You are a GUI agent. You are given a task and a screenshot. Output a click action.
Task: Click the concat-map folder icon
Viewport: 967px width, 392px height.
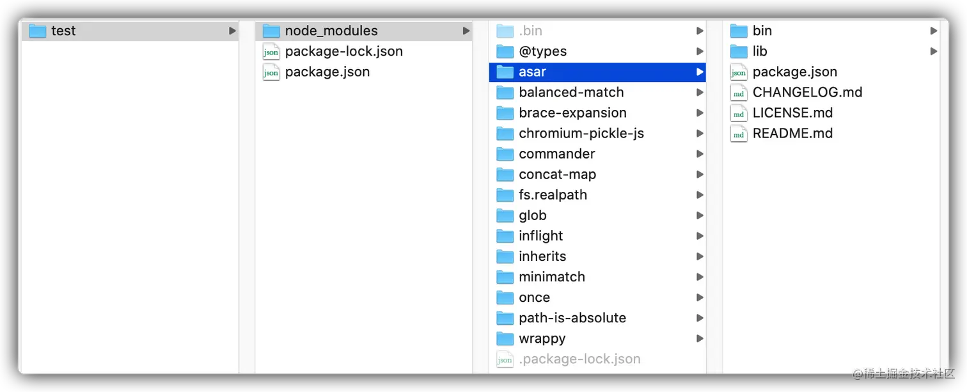click(x=505, y=174)
